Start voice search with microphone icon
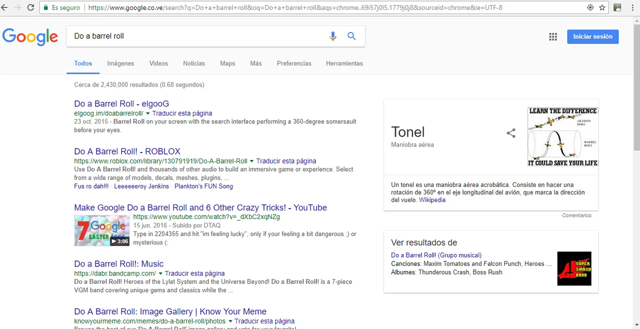The image size is (640, 329). pos(333,36)
